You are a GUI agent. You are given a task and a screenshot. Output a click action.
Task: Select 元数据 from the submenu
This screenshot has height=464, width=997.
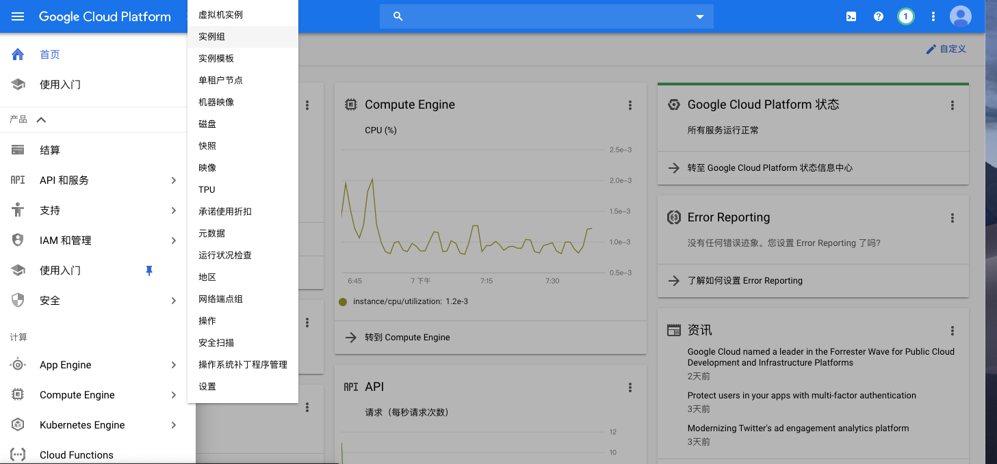(243, 234)
